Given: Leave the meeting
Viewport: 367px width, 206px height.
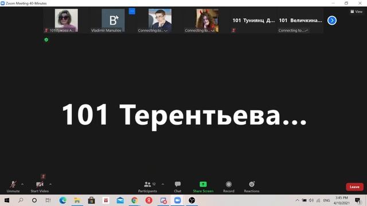Looking at the screenshot, I should click(354, 187).
